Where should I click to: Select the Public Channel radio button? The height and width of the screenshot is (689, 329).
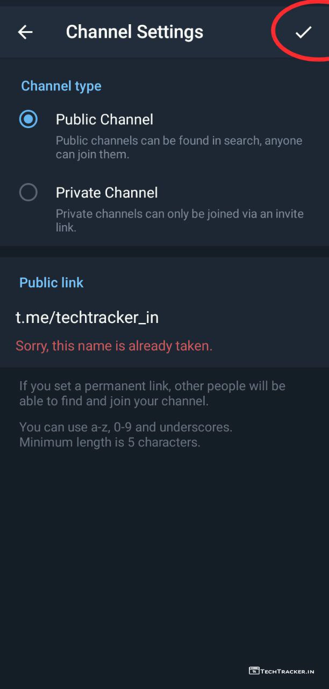[x=28, y=119]
